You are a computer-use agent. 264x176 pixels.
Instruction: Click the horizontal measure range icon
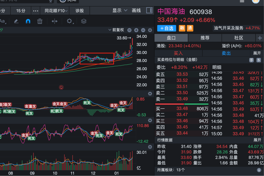tap(55, 21)
